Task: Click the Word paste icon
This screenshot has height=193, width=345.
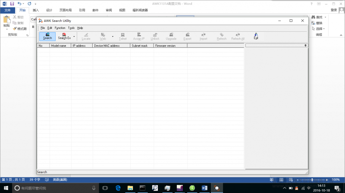Action: point(6,20)
